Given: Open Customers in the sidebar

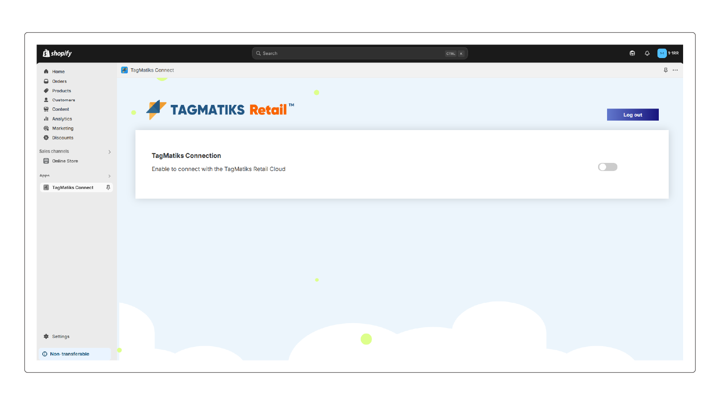Looking at the screenshot, I should click(63, 100).
